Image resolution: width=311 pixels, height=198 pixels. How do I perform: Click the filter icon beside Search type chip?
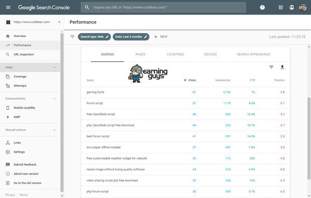73,37
